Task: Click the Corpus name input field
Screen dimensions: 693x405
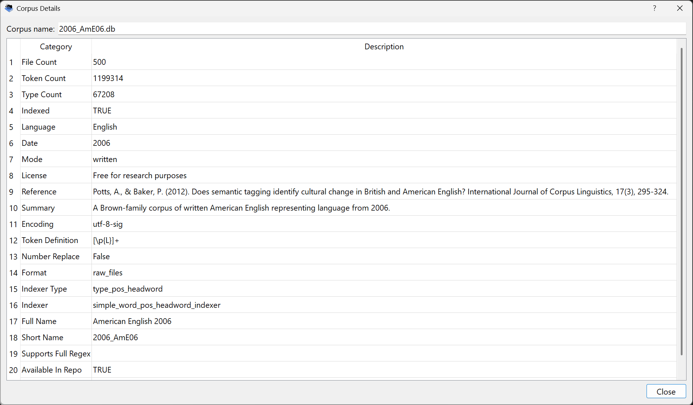Action: 371,29
